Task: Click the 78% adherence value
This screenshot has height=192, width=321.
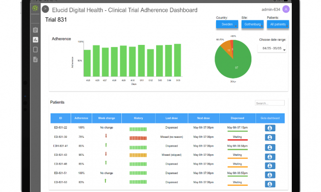Action: coord(81,137)
